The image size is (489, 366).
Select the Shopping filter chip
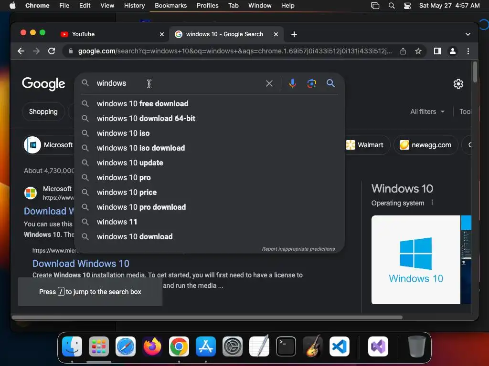coord(43,112)
